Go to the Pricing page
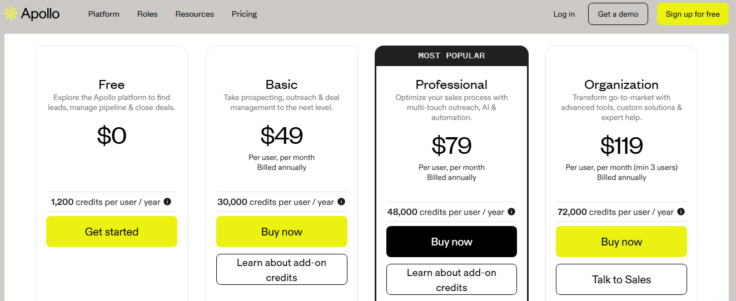Viewport: 736px width, 301px height. click(x=245, y=14)
